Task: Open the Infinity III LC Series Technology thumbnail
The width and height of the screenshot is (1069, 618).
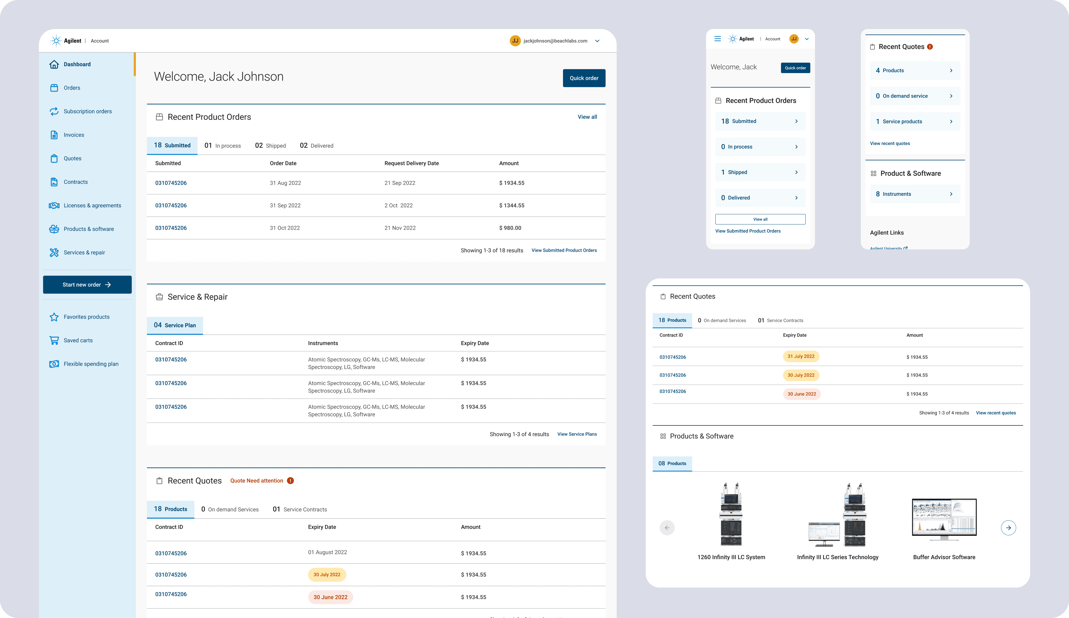Action: click(x=837, y=514)
